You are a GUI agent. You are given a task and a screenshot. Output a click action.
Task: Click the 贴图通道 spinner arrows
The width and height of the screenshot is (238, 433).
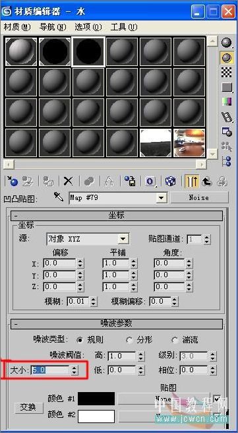[207, 239]
